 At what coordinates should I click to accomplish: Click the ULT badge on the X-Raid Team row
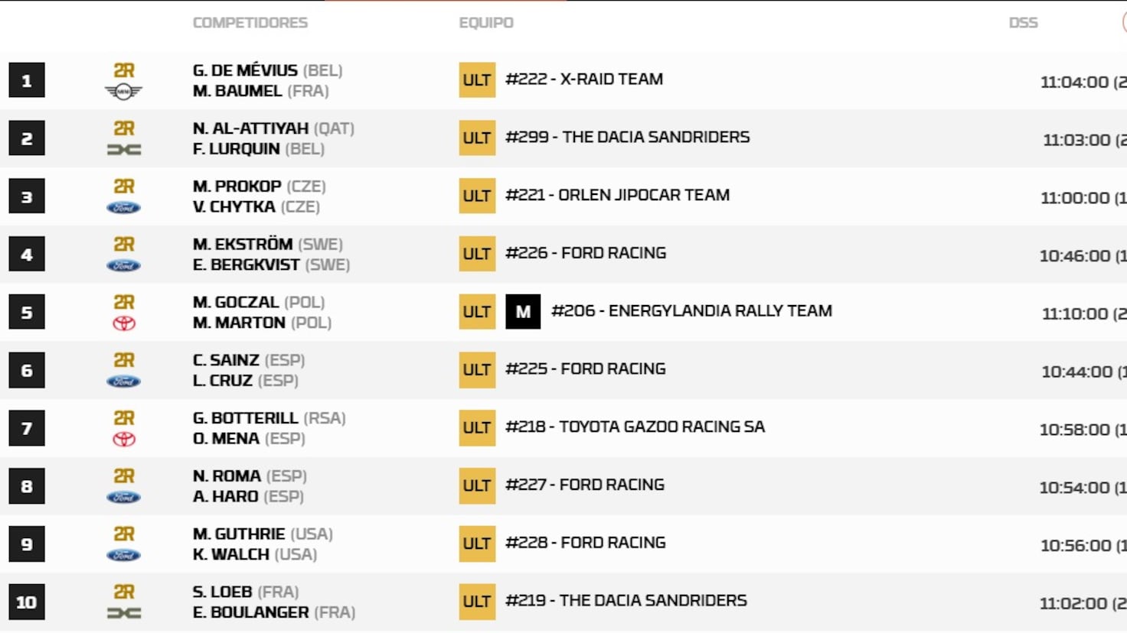coord(476,80)
